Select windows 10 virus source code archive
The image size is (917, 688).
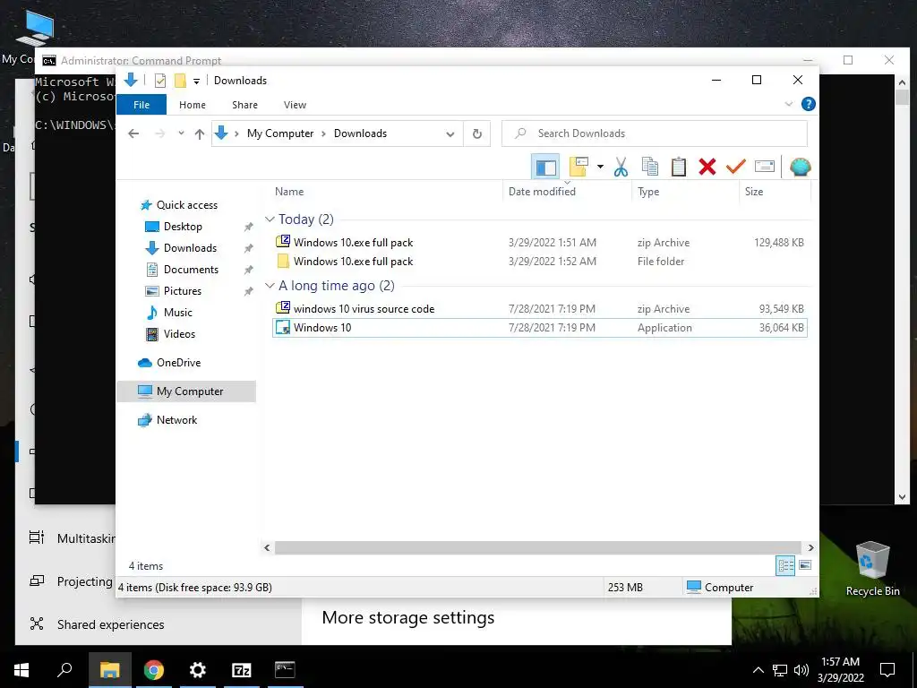click(x=540, y=309)
